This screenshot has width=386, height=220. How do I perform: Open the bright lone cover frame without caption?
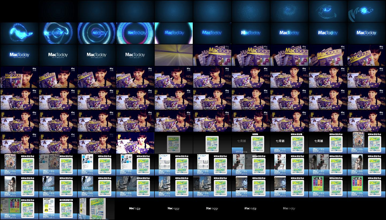(x=212, y=143)
